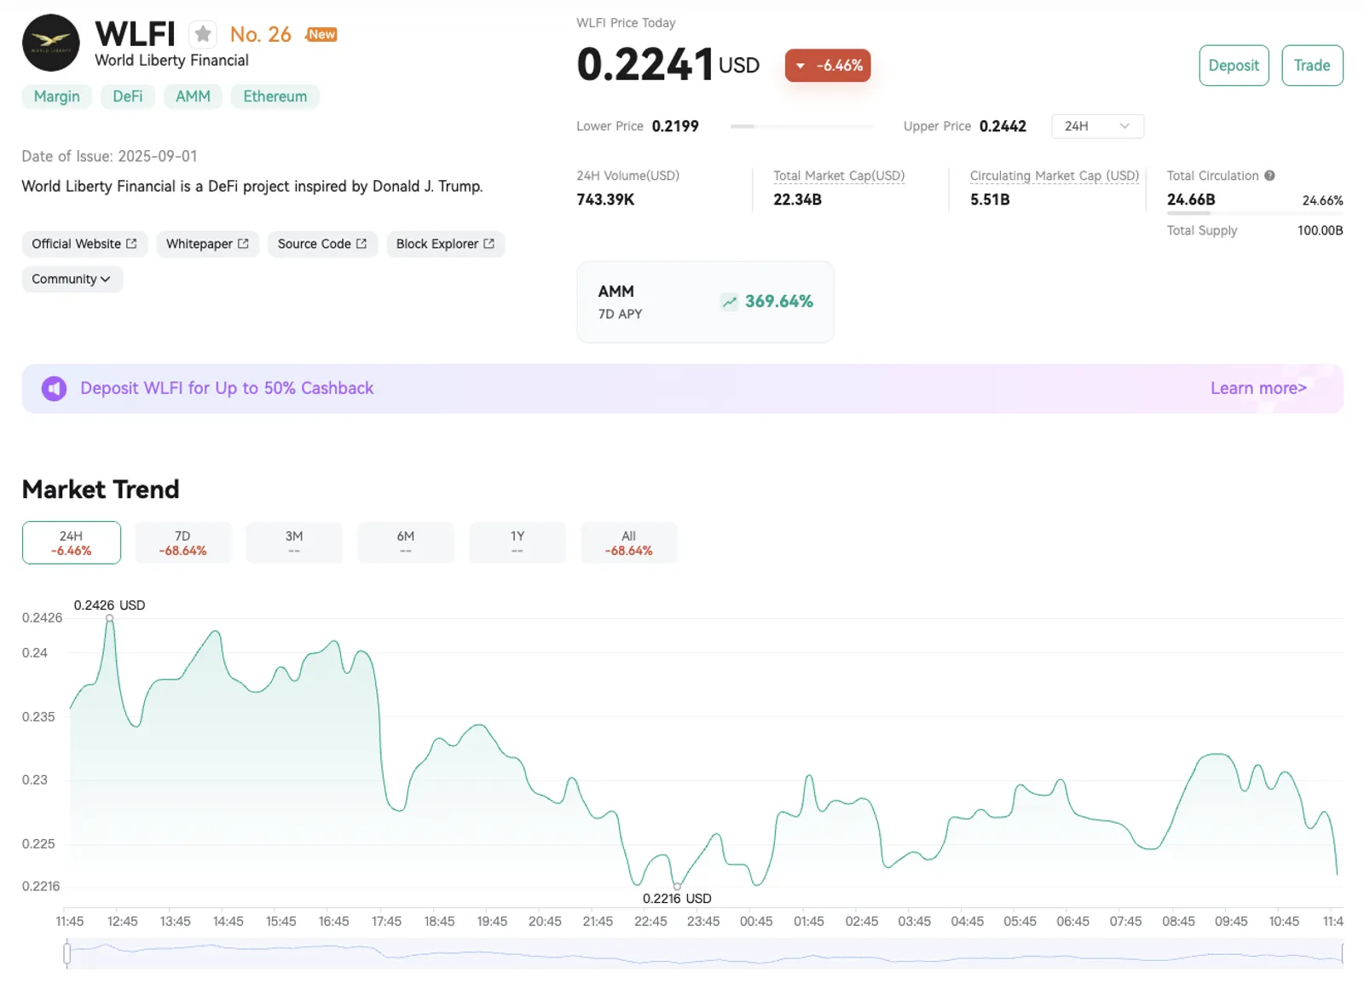The height and width of the screenshot is (984, 1364).
Task: Click the Upper Price 0.2442 value
Action: (x=1003, y=126)
